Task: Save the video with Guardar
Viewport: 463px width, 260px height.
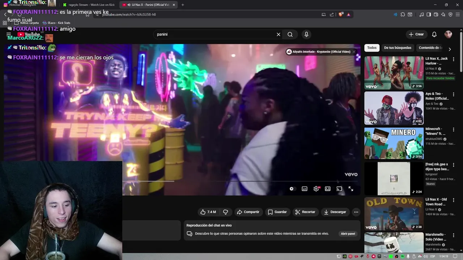Action: click(x=277, y=212)
